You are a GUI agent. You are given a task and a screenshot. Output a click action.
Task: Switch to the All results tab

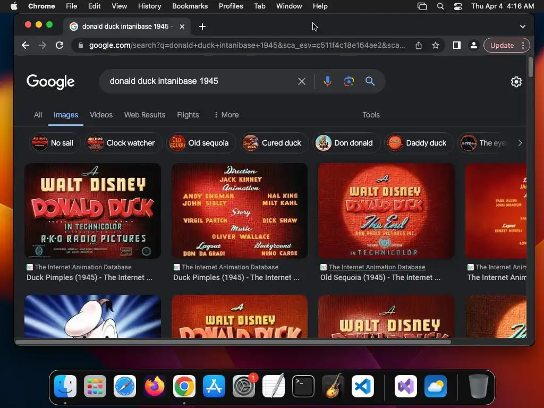(38, 115)
